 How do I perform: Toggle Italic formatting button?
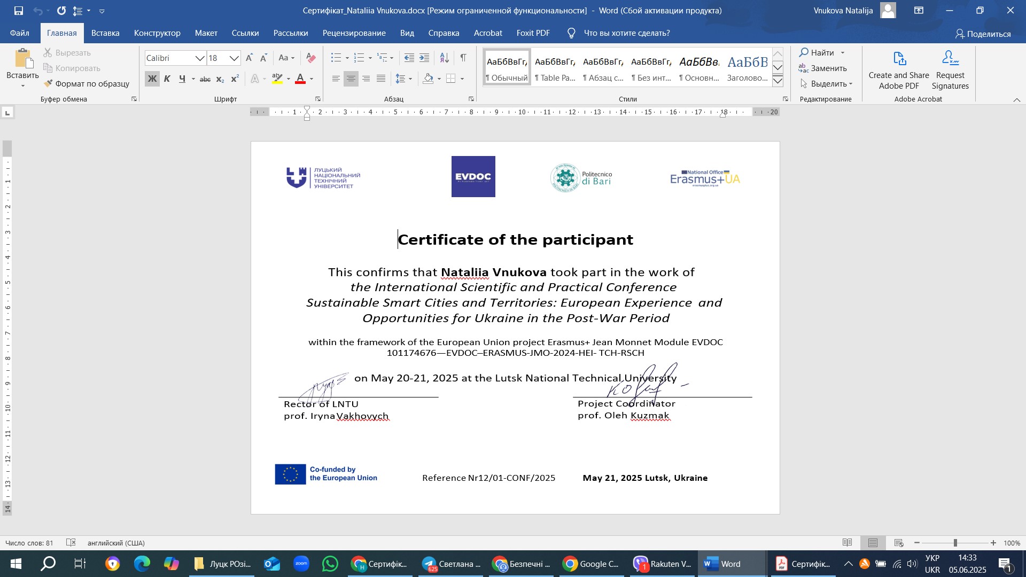(x=167, y=79)
